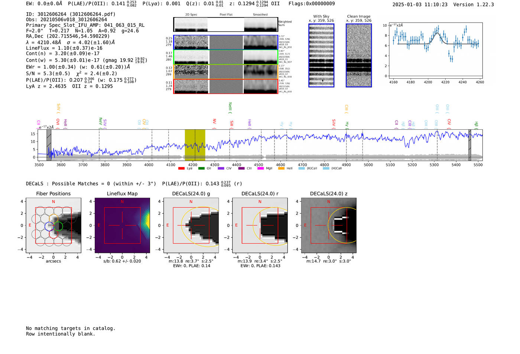Click the red Lyα legend swatch
Viewport: 520px width, 354px height.
coord(181,169)
